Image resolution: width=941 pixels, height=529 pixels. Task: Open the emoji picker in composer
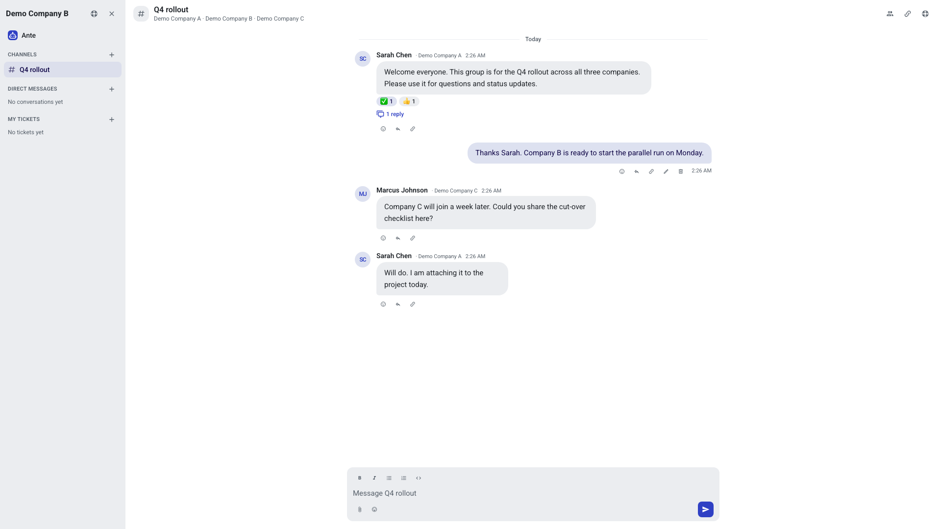[374, 509]
